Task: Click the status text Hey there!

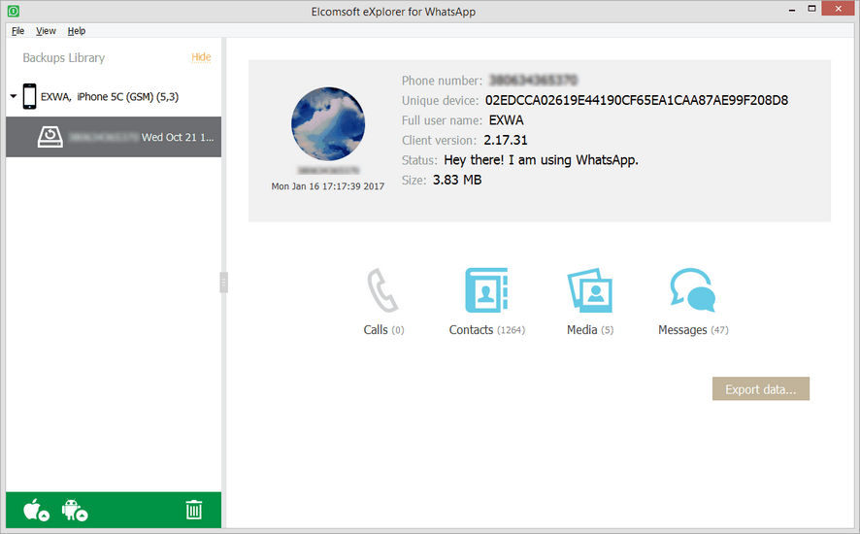Action: pyautogui.click(x=541, y=159)
